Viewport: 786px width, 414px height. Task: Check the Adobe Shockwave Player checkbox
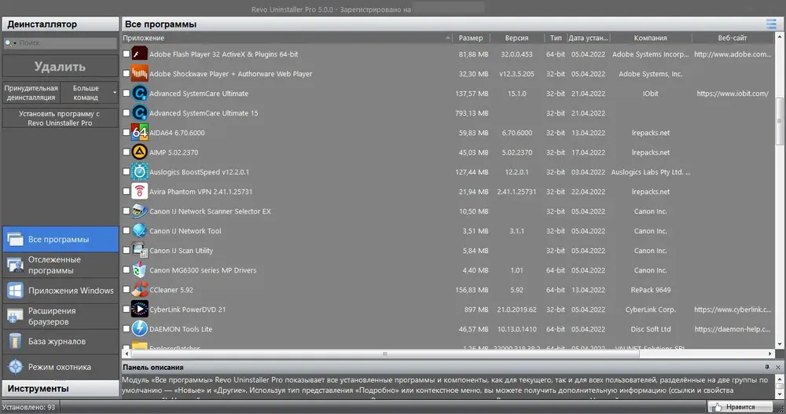(127, 73)
